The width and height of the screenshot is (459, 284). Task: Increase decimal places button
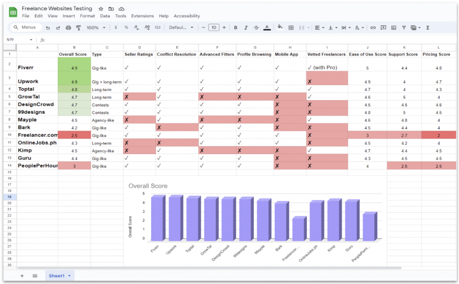pyautogui.click(x=147, y=27)
